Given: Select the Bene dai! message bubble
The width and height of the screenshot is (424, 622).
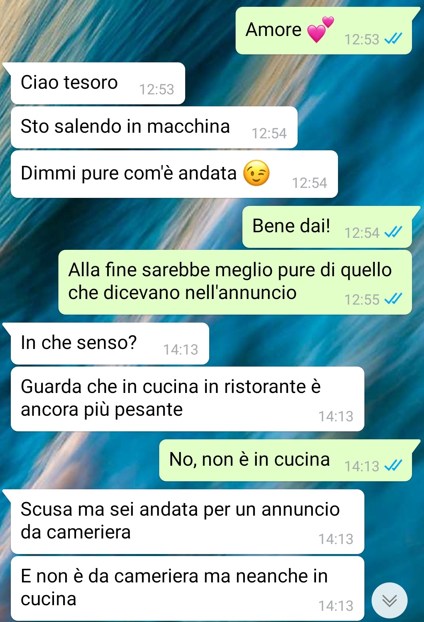Looking at the screenshot, I should [327, 227].
